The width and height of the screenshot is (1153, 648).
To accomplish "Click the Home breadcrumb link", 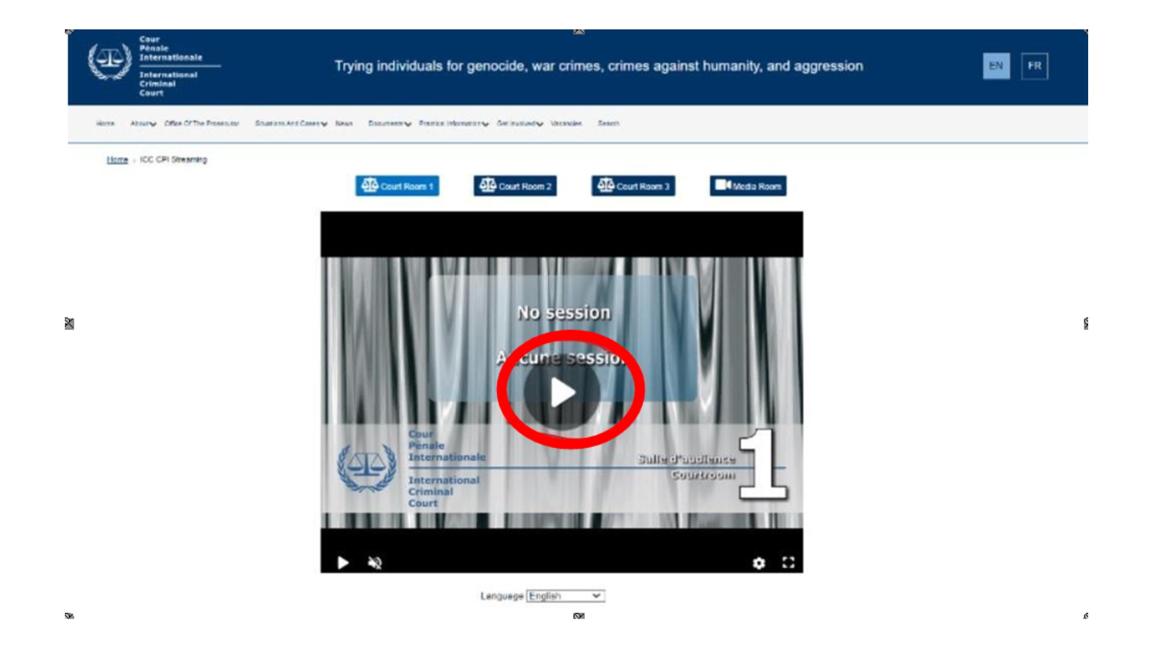I will point(117,160).
